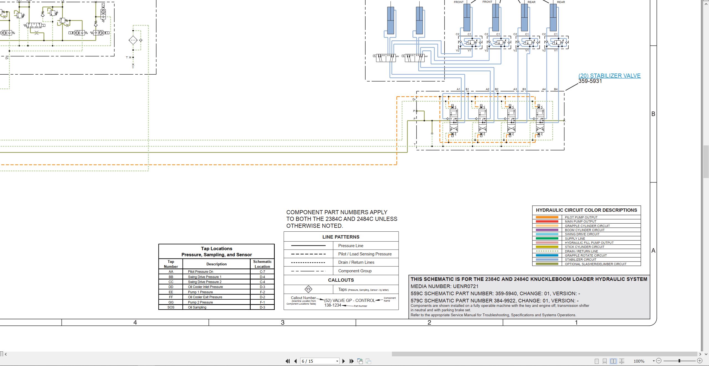Open the (20) STABILIZER VALVE link
709x366 pixels.
pos(609,76)
